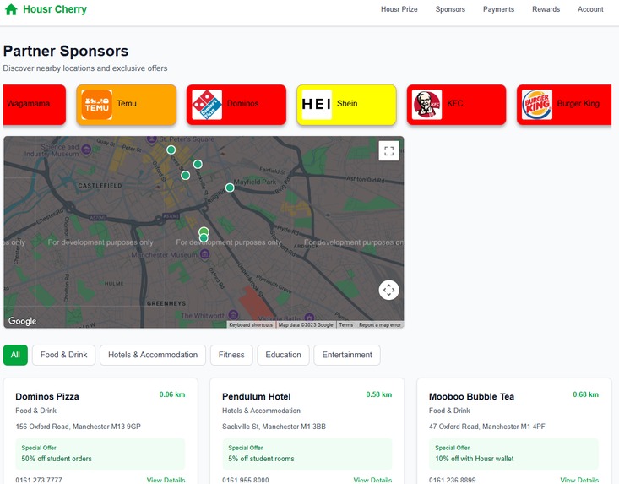Click the 0.06 km distance label
619x484 pixels.
172,394
